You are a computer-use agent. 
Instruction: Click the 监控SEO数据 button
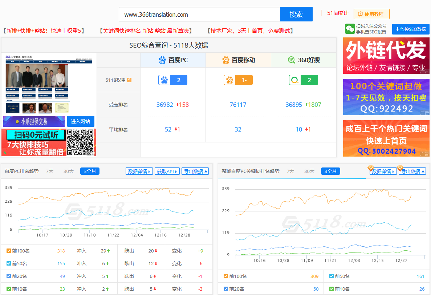click(x=411, y=29)
